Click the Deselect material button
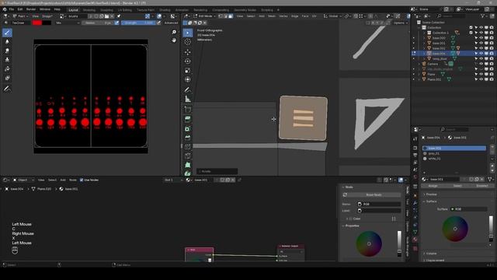This screenshot has width=497, height=280. pyautogui.click(x=481, y=186)
